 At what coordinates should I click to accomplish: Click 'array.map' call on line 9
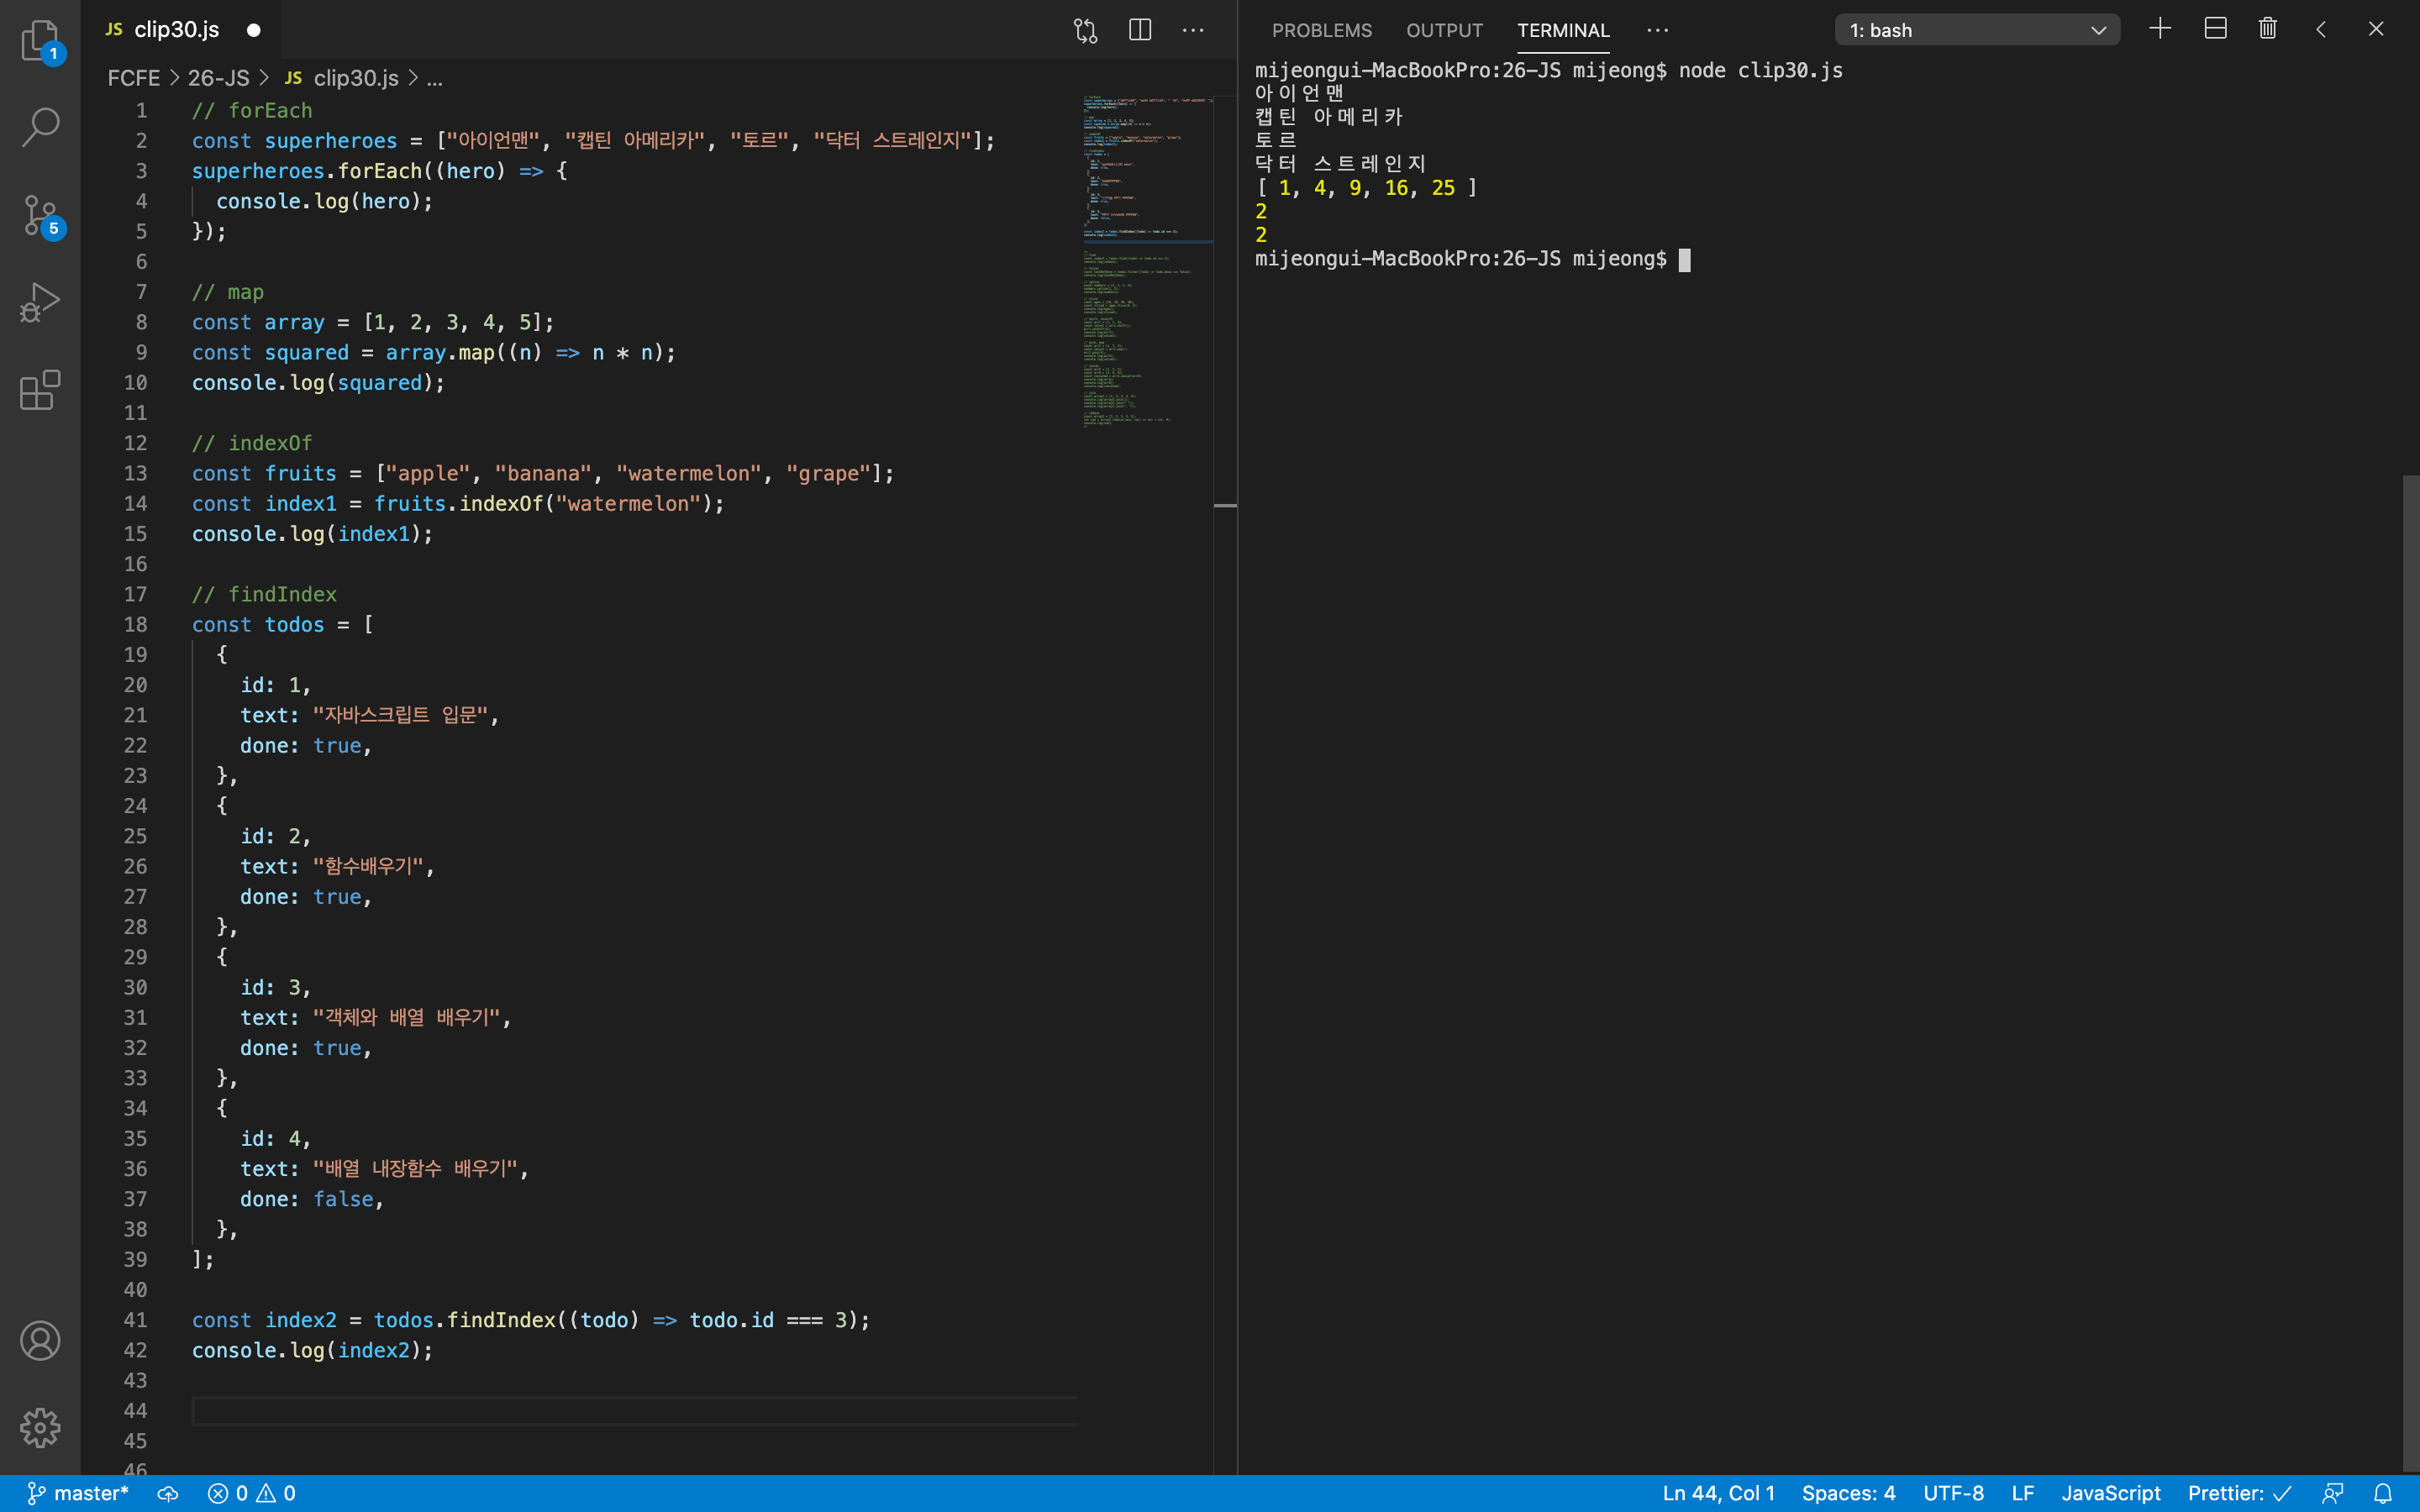[x=440, y=353]
